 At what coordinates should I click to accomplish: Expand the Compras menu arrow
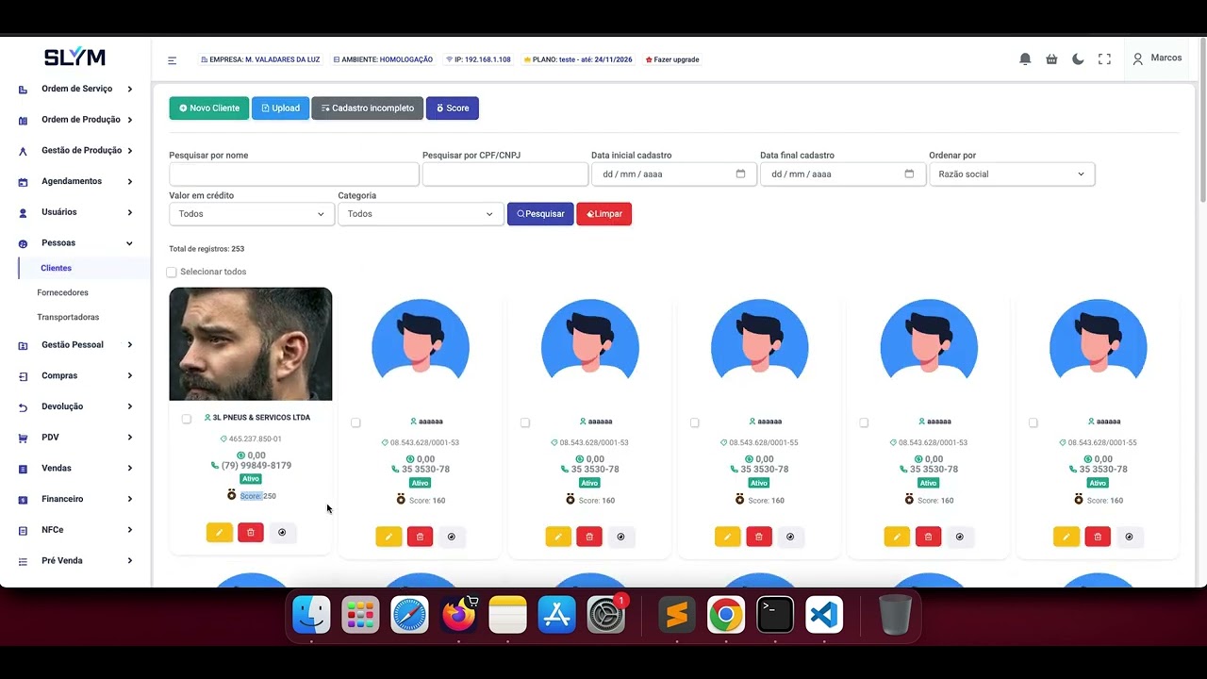pos(129,376)
